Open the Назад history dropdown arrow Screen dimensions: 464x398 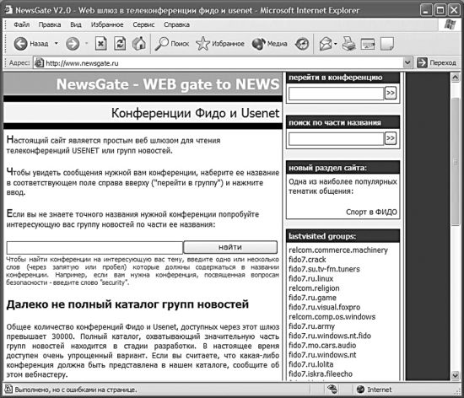click(x=57, y=44)
